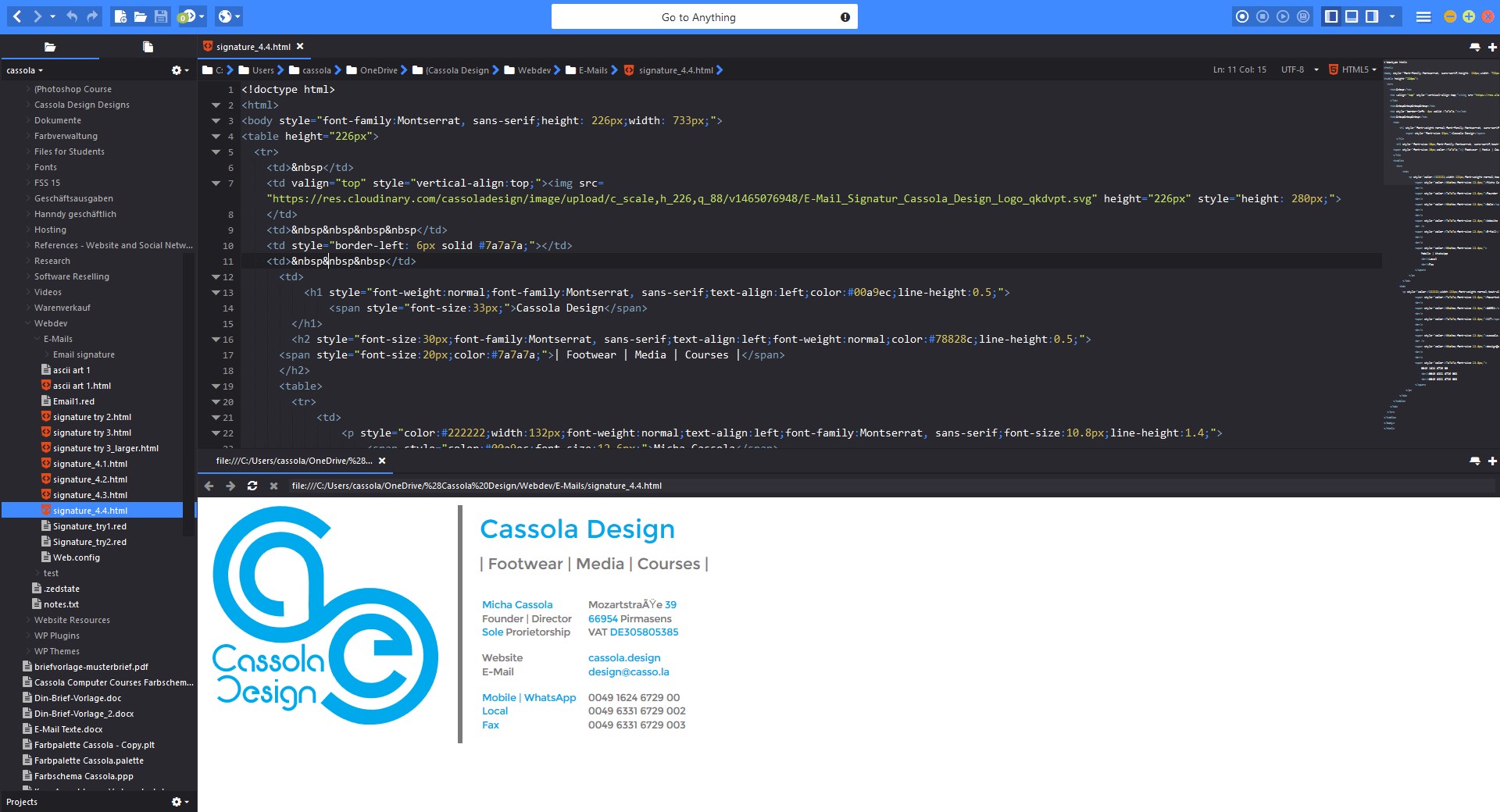Click the New File toolbar icon

(120, 16)
